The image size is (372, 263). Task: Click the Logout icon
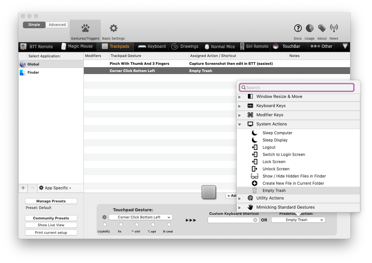click(254, 147)
